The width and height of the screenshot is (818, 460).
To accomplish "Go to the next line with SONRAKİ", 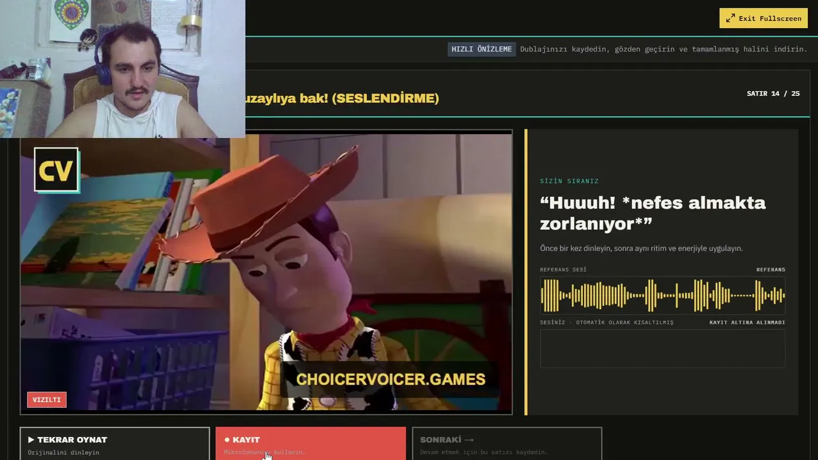I will 507,443.
